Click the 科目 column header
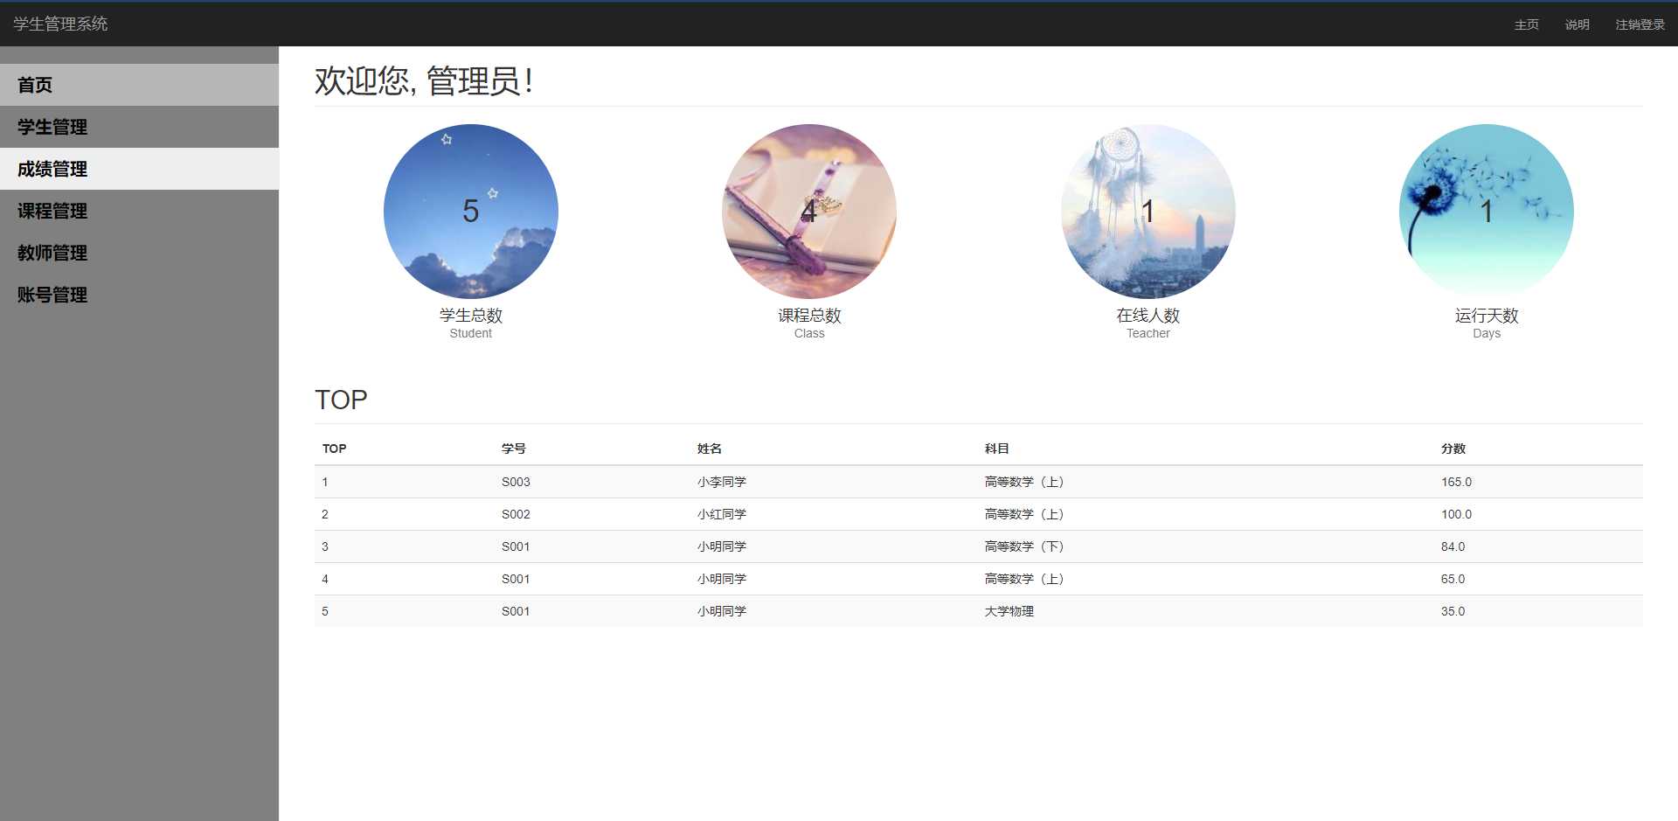This screenshot has height=821, width=1678. (997, 449)
